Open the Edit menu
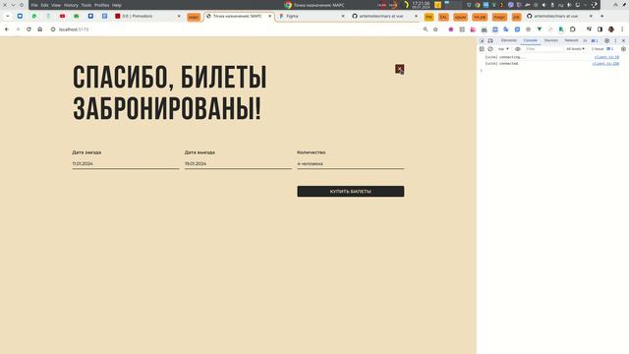629x354 pixels. pyautogui.click(x=44, y=5)
